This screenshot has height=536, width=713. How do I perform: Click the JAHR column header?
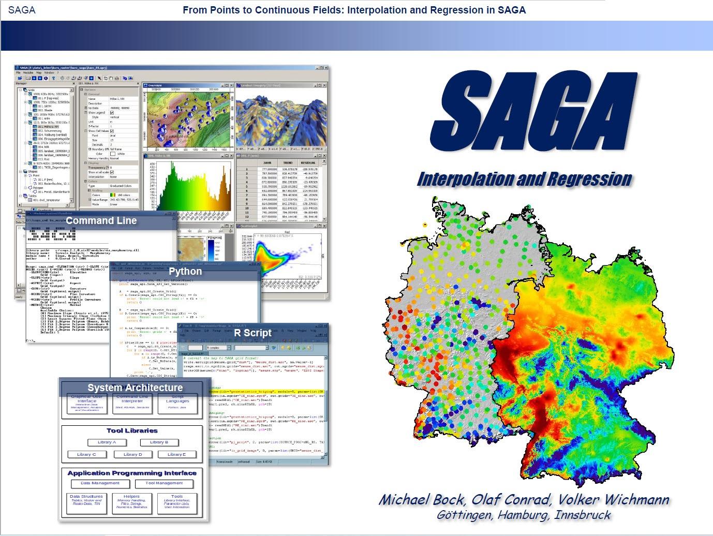(x=268, y=163)
